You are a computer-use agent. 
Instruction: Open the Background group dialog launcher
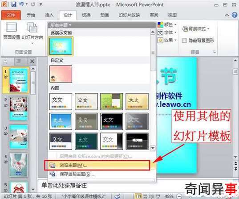click(x=215, y=52)
